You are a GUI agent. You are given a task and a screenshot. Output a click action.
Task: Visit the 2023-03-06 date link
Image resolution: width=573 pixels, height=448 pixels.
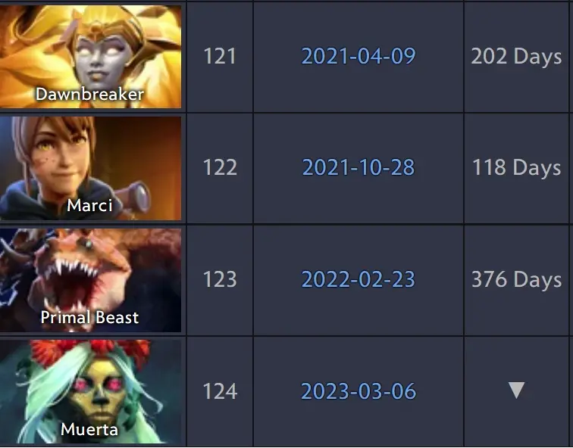tap(359, 391)
